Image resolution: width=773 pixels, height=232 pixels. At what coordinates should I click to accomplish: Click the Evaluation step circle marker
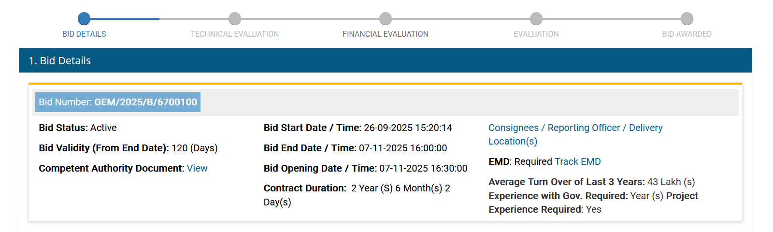pos(536,19)
